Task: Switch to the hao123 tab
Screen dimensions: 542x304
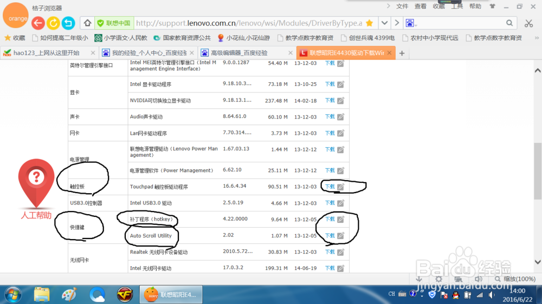Action: (45, 53)
